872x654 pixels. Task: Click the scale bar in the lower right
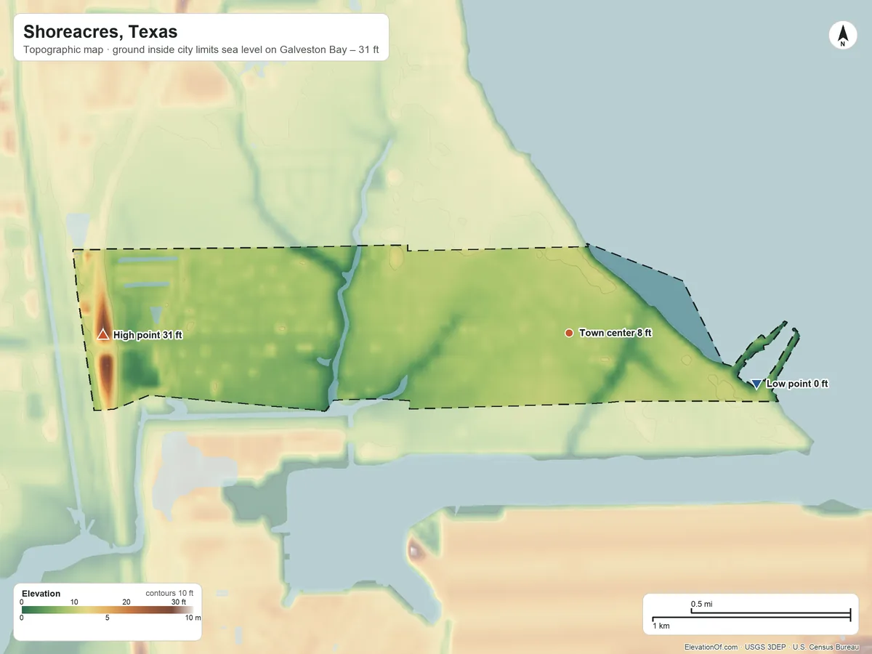click(751, 615)
